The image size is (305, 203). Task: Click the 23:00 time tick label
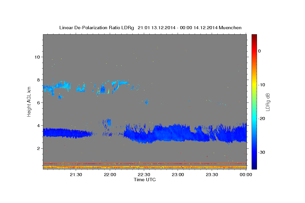click(x=178, y=175)
